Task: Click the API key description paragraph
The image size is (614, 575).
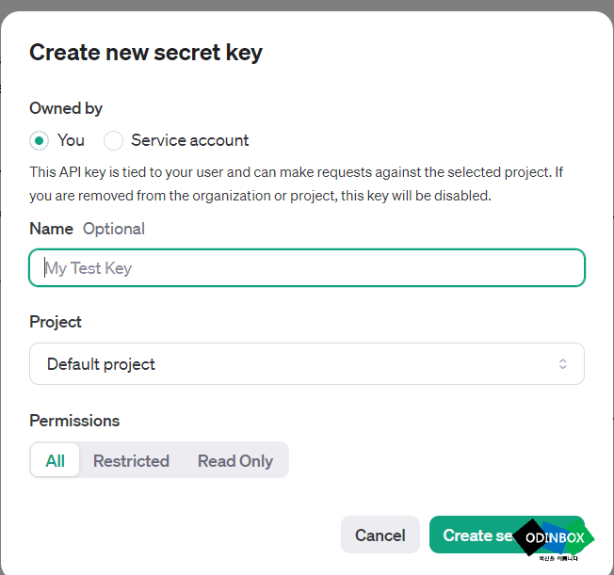Action: [x=296, y=184]
